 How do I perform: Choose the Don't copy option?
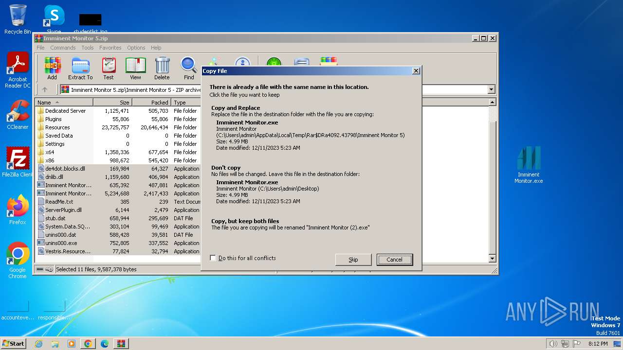[311, 185]
